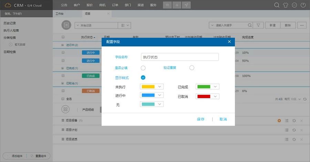Switch to the 工作台 tab
Viewport: 310px width, 162px height.
click(x=60, y=14)
